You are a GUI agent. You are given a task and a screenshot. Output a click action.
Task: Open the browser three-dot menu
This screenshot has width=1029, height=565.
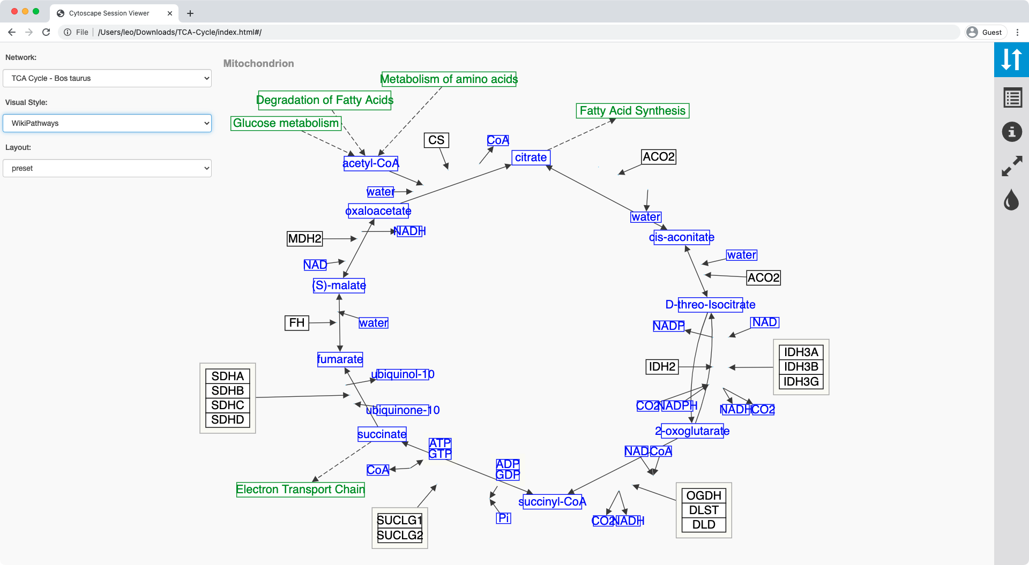point(1017,32)
